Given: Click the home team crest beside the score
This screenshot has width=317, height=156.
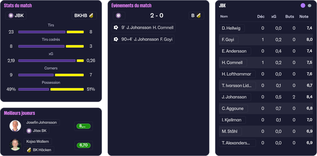Looking at the screenshot, I should point(118,15).
